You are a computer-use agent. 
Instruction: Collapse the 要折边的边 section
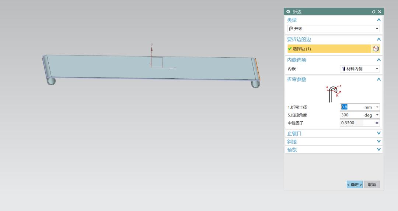pos(379,39)
